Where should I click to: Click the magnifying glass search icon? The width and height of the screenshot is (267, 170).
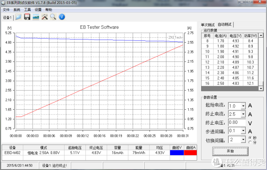[x=53, y=17]
